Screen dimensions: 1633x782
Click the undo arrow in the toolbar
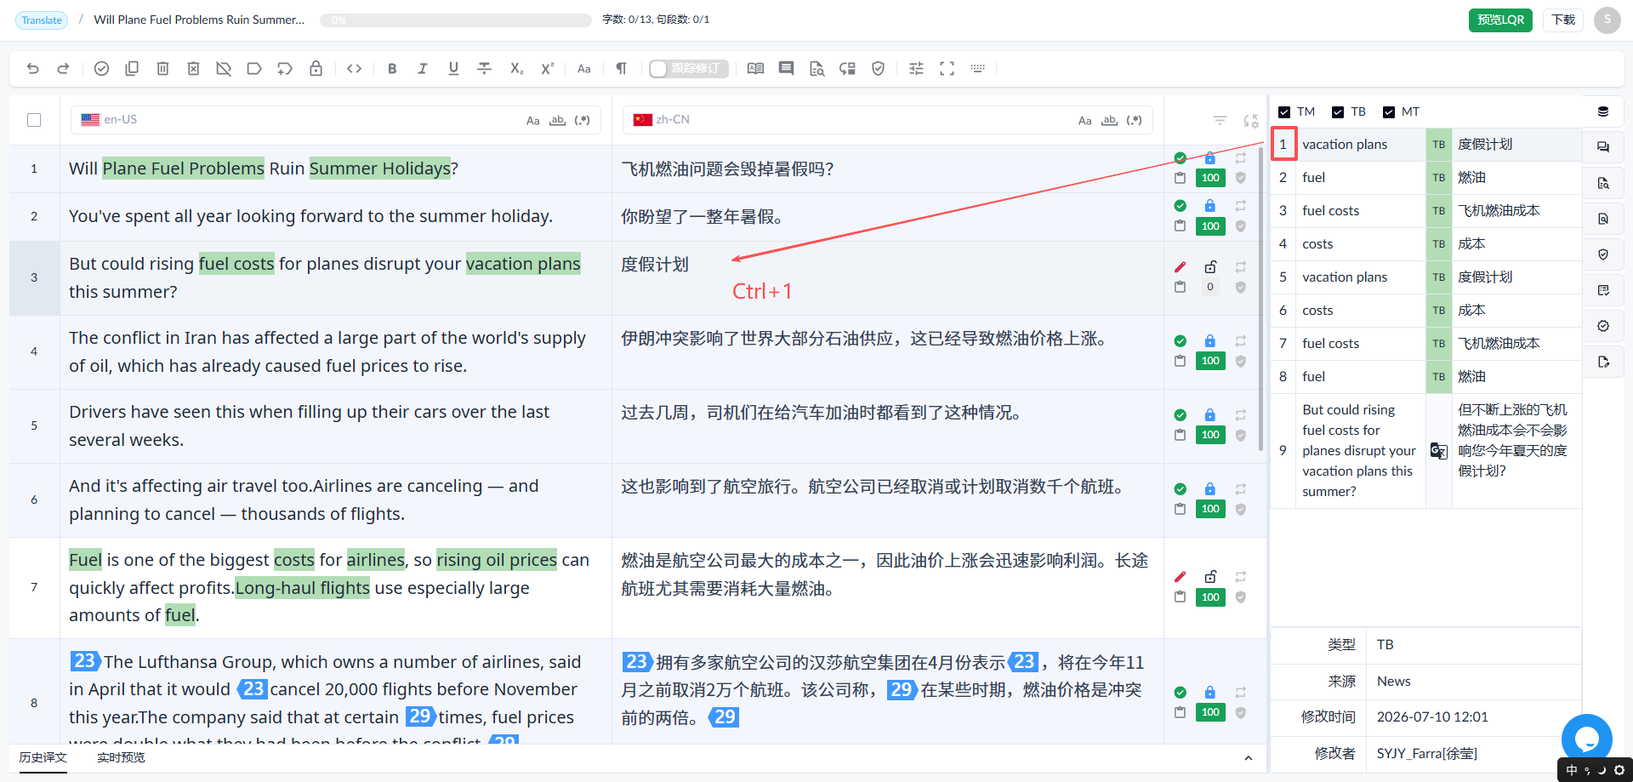(33, 69)
